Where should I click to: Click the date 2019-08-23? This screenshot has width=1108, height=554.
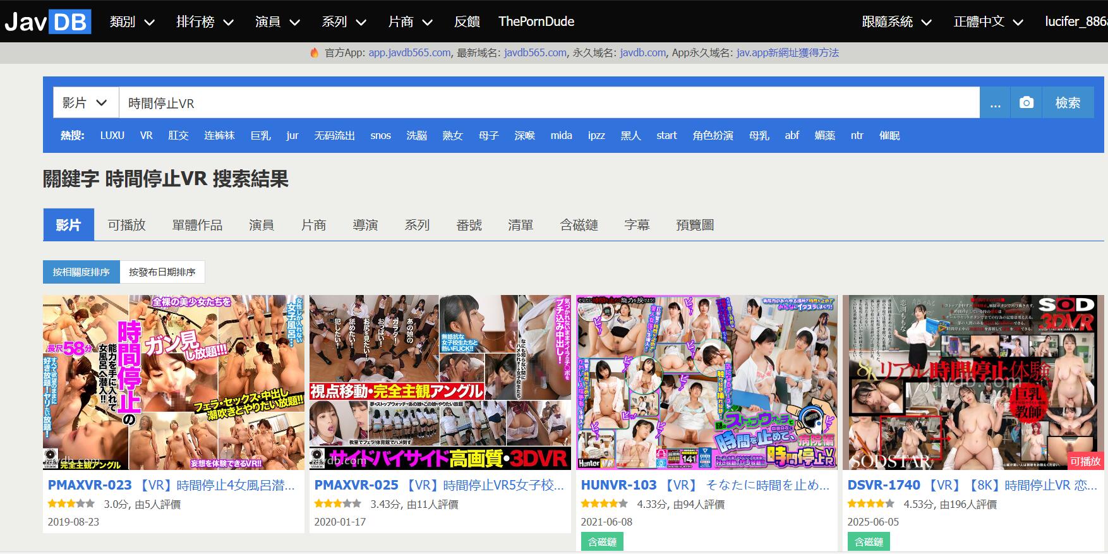pyautogui.click(x=73, y=522)
